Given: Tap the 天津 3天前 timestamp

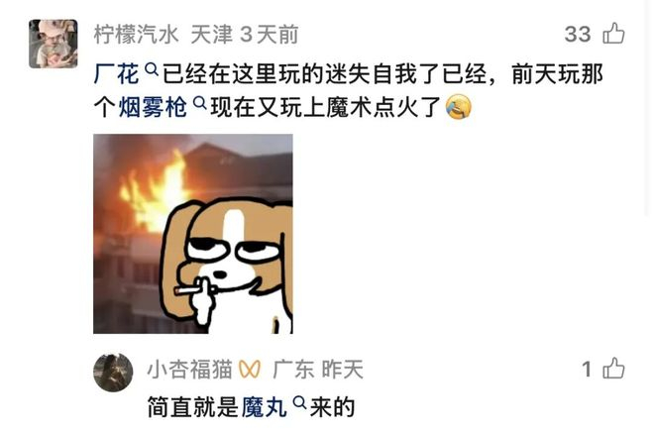Looking at the screenshot, I should (x=245, y=35).
